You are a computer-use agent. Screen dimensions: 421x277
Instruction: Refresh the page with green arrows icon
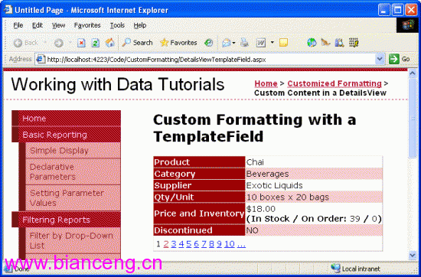click(x=96, y=43)
